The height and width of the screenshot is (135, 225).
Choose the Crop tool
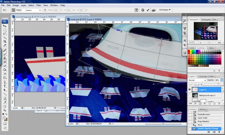click(x=4, y=42)
